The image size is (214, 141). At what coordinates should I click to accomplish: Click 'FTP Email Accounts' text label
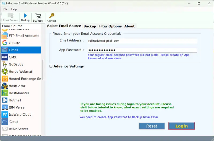pyautogui.click(x=24, y=36)
